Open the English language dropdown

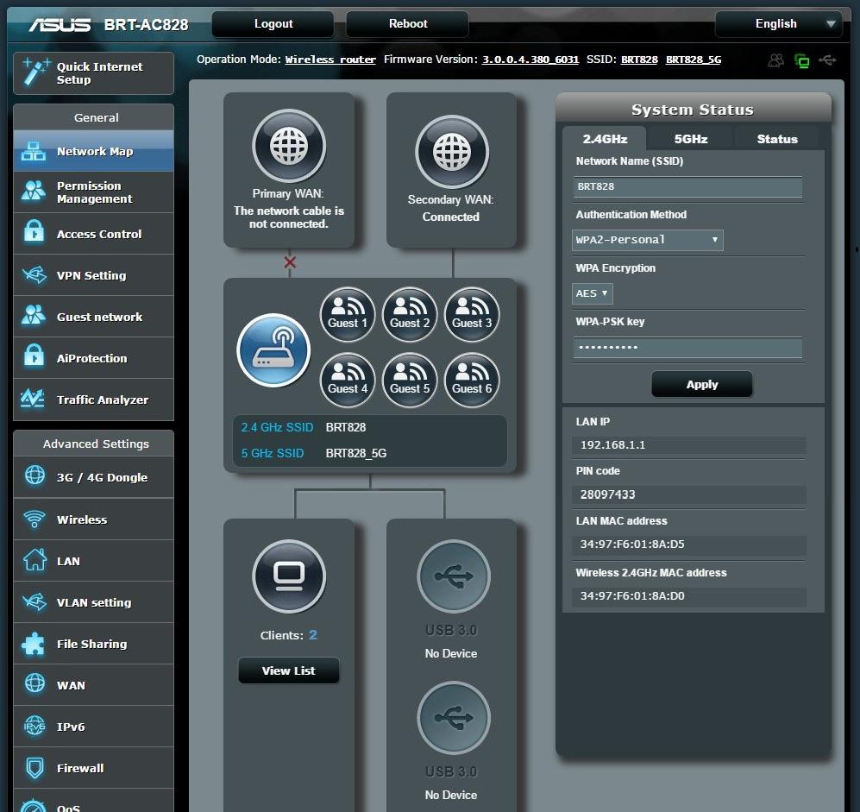click(778, 24)
